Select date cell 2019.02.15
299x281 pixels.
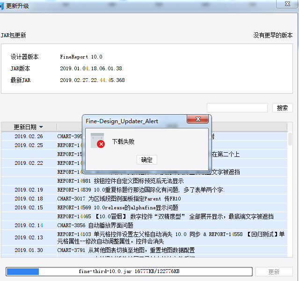point(29,207)
